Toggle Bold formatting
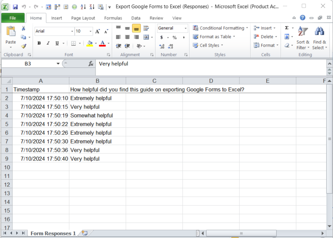This screenshot has height=238, width=333. point(39,43)
